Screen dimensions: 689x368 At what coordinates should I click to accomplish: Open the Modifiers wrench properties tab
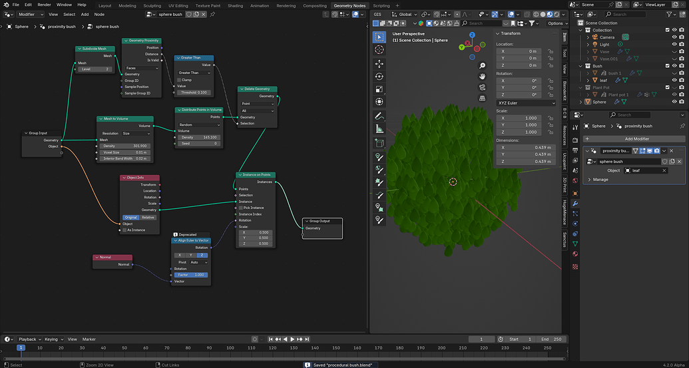[575, 204]
